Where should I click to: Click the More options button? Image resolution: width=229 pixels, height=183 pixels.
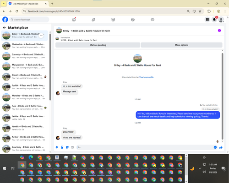[181, 45]
